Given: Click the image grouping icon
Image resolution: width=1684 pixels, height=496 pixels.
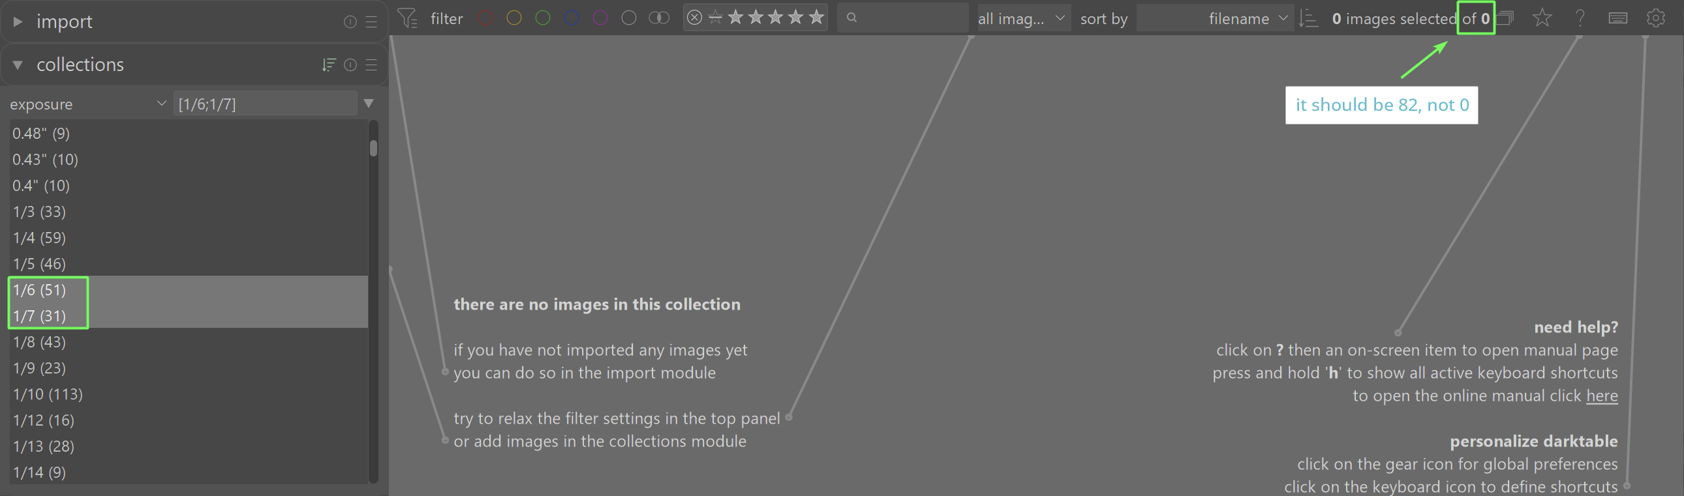Looking at the screenshot, I should (1506, 18).
